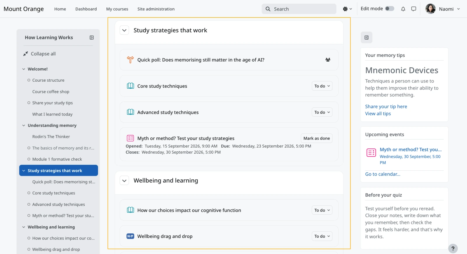This screenshot has width=467, height=254.
Task: Collapse Understanding memory in course index
Action: (24, 126)
